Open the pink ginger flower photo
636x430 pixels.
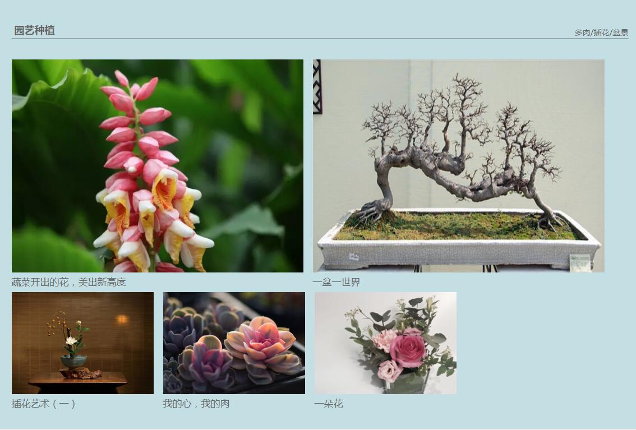pos(158,166)
